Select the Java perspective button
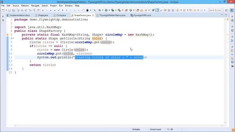 coord(232,10)
